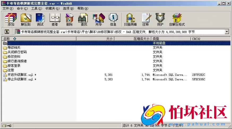The image size is (232, 129).
Task: Launch the 向导 (Wizard) tool
Action: point(99,19)
